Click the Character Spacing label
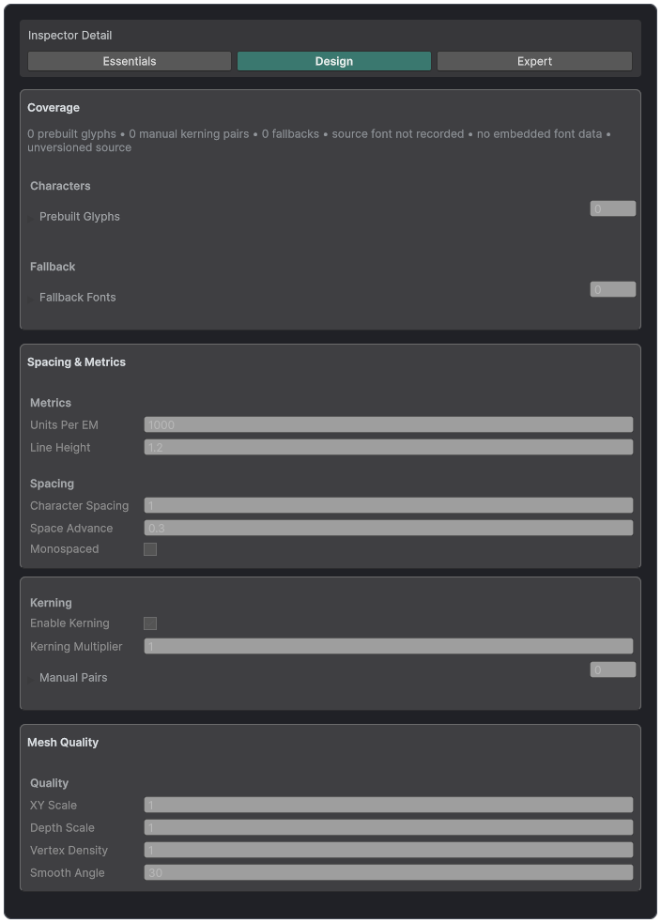This screenshot has height=923, width=661. tap(80, 506)
